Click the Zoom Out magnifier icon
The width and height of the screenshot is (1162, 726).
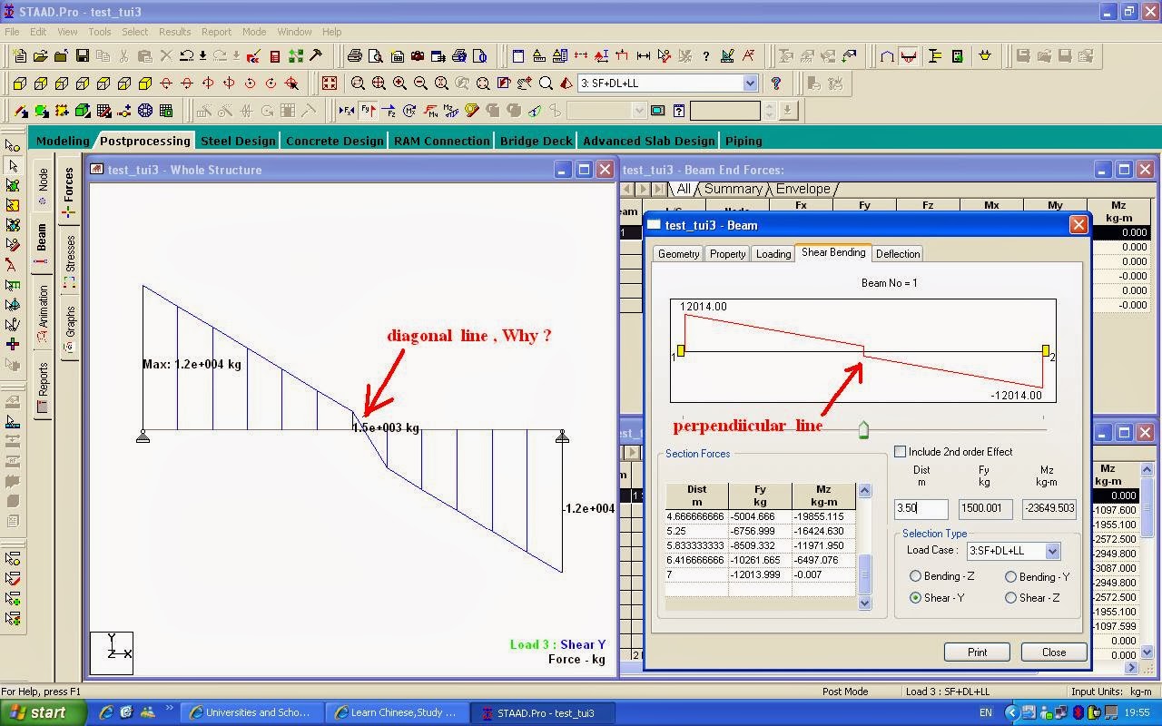420,83
